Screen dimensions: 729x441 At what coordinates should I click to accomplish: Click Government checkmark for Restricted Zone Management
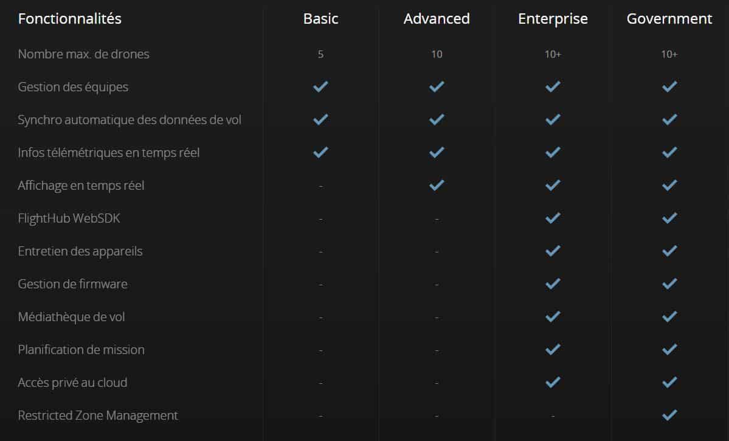669,415
